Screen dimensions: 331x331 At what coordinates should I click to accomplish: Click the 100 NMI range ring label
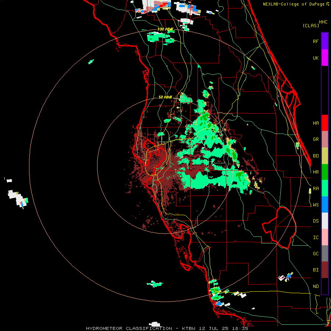(165, 29)
